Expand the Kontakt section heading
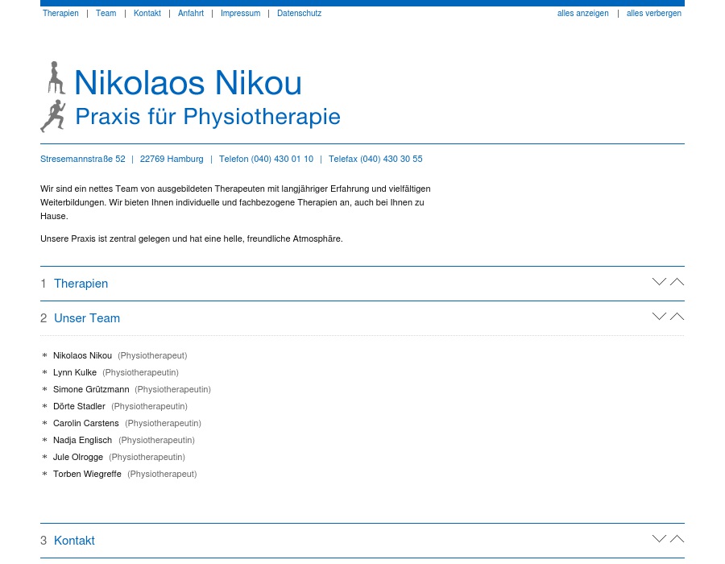This screenshot has width=725, height=564. (74, 541)
